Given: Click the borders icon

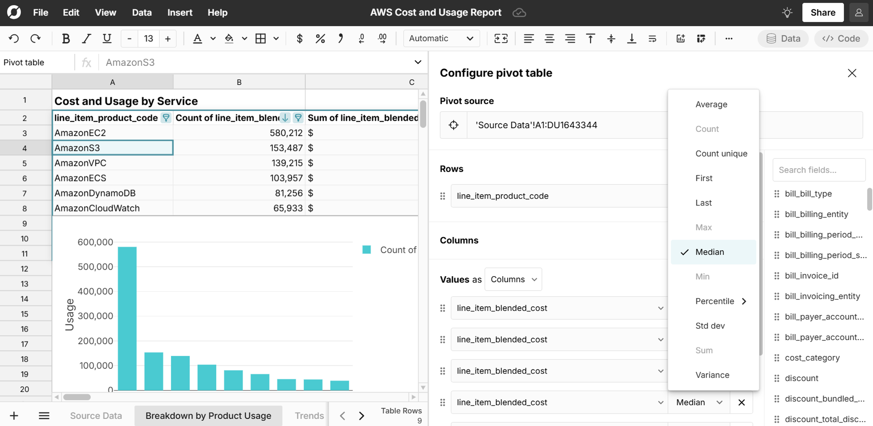Looking at the screenshot, I should 260,39.
